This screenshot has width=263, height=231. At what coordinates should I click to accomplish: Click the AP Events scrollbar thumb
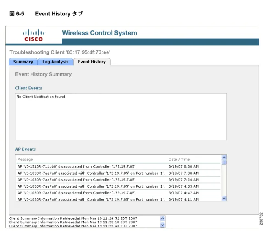224,162
